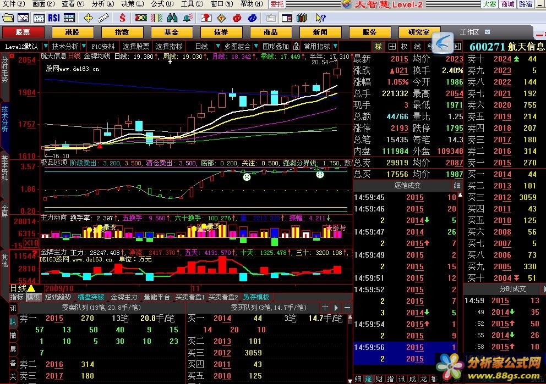The height and width of the screenshot is (384, 546).
Task: Click the red circular link icon
Action: (237, 18)
